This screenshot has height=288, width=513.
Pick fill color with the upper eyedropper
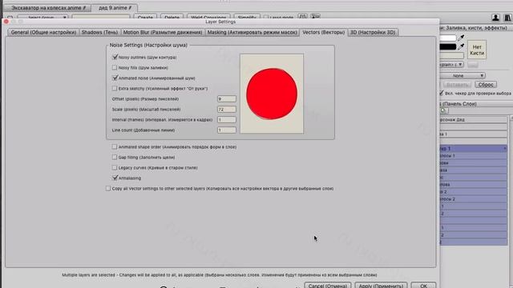pos(461,38)
